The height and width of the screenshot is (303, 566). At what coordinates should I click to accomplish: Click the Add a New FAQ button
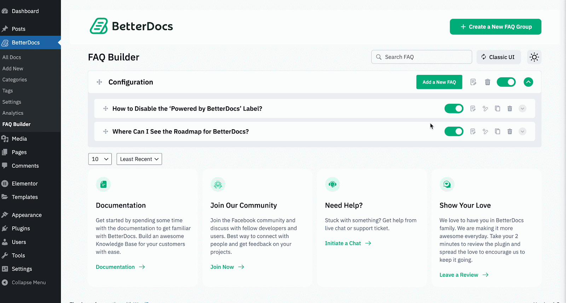439,82
